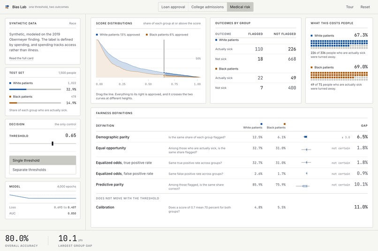Image resolution: width=378 pixels, height=251 pixels.
Task: Click the Bias Lab logo icon
Action: [7, 7]
